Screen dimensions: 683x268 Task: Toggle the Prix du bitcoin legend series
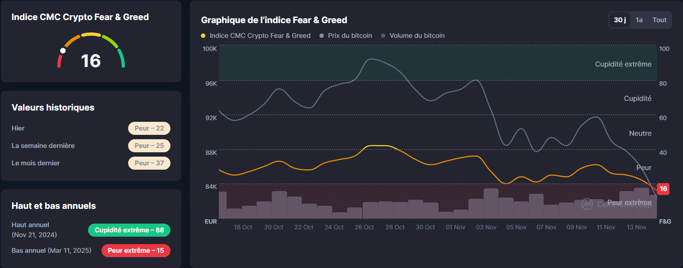click(x=346, y=36)
